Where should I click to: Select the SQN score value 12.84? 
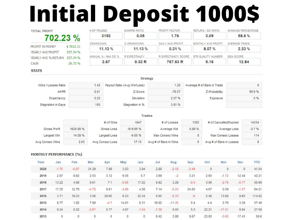point(244,62)
